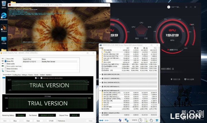Uncheck the SAMSUNG graph legend checkbox
Screen dimensions: 207x123
(41, 78)
